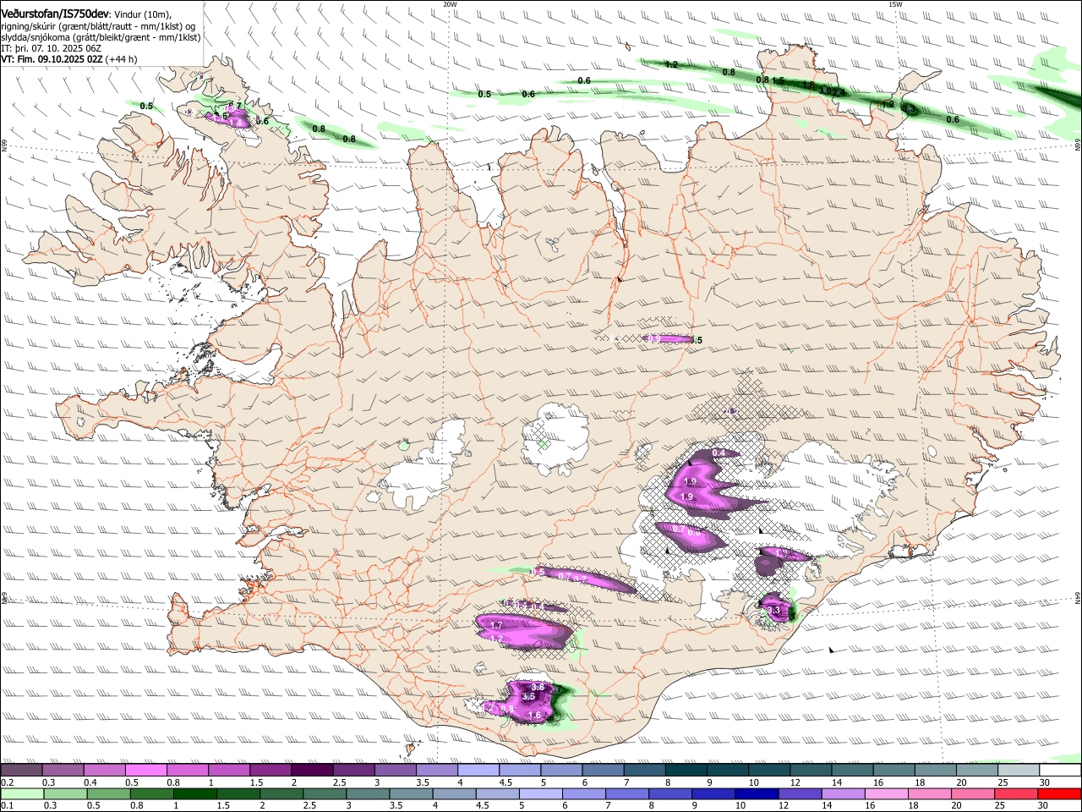Screen dimensions: 1082x812
Task: Click the 1.6 value in the southern purple patch
Action: pyautogui.click(x=534, y=715)
